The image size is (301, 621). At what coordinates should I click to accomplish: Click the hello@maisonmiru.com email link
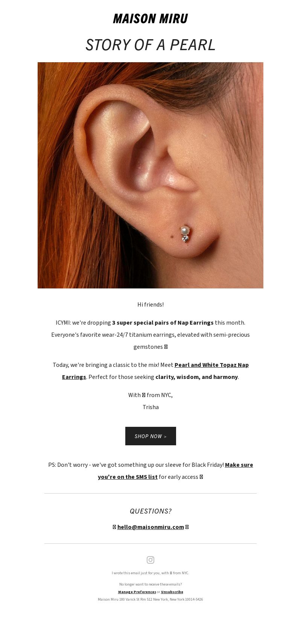pos(150,527)
